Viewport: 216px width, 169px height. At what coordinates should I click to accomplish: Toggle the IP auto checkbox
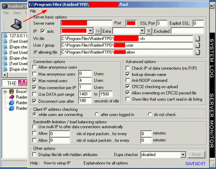(43, 31)
